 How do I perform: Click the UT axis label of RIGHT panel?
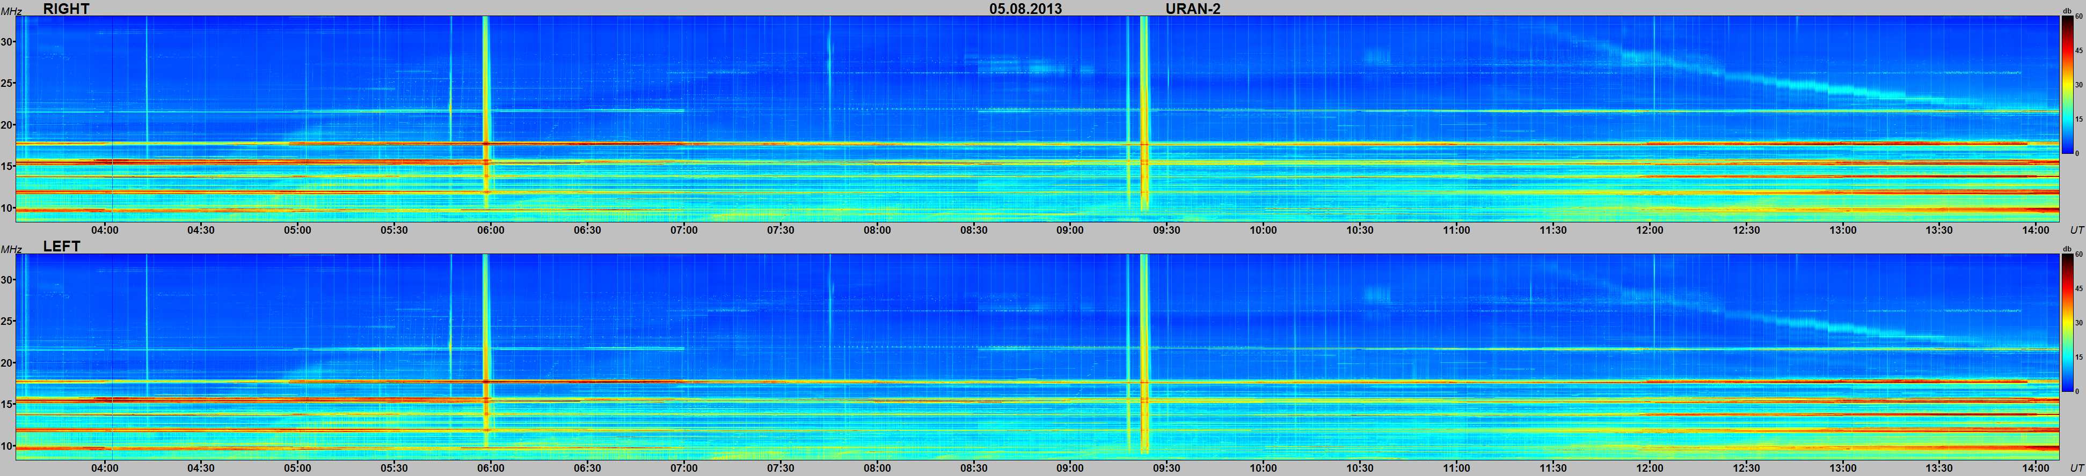2076,230
